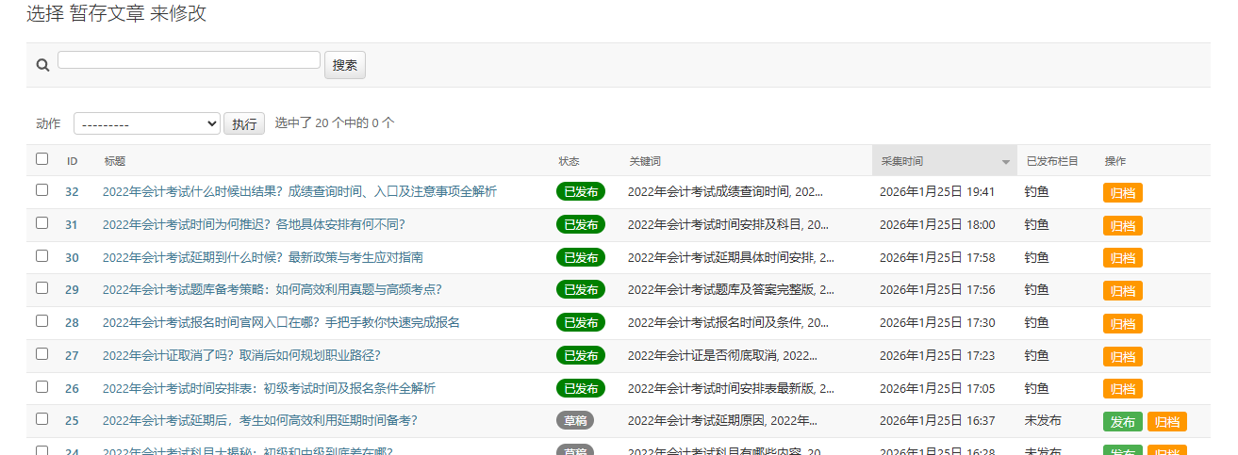The width and height of the screenshot is (1238, 455).
Task: Click the 执行 execute button
Action: [x=244, y=124]
